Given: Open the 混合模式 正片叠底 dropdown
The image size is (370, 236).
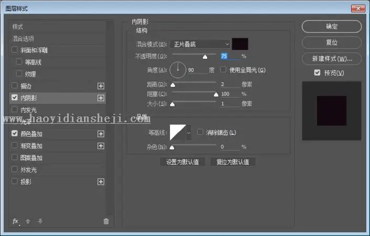Looking at the screenshot, I should pos(200,44).
